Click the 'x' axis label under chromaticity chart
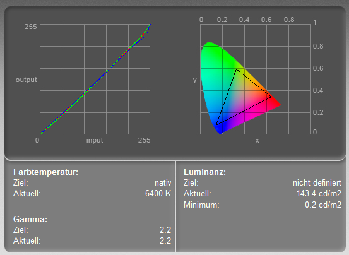The width and height of the screenshot is (349, 255). click(x=257, y=141)
